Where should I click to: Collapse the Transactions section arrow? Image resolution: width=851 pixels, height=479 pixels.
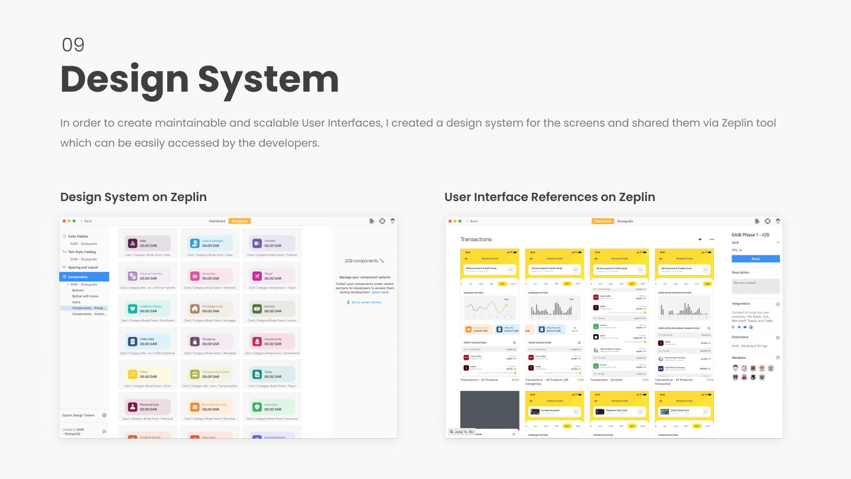click(x=700, y=239)
